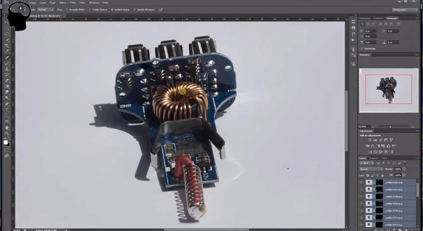Select the Pen tool
Screen dimensions: 423x231
click(x=7, y=104)
